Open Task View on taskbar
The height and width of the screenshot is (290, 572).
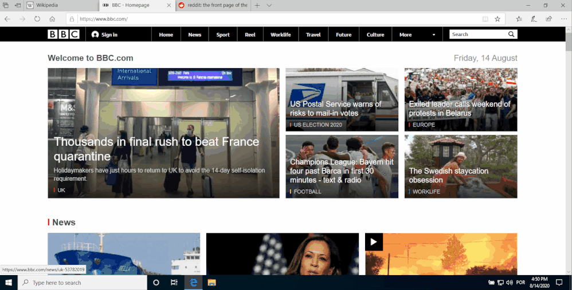click(x=174, y=283)
